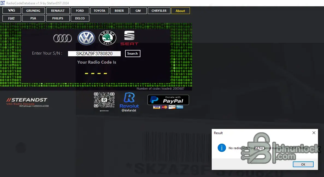The height and width of the screenshot is (177, 324).
Task: Click the serial number input field
Action: coord(94,54)
